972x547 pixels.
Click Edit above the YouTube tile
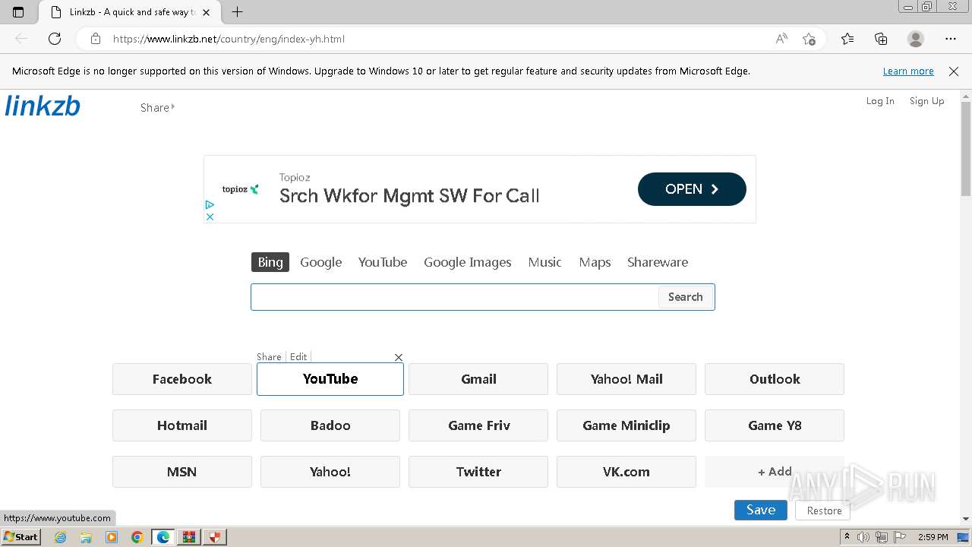(x=298, y=357)
